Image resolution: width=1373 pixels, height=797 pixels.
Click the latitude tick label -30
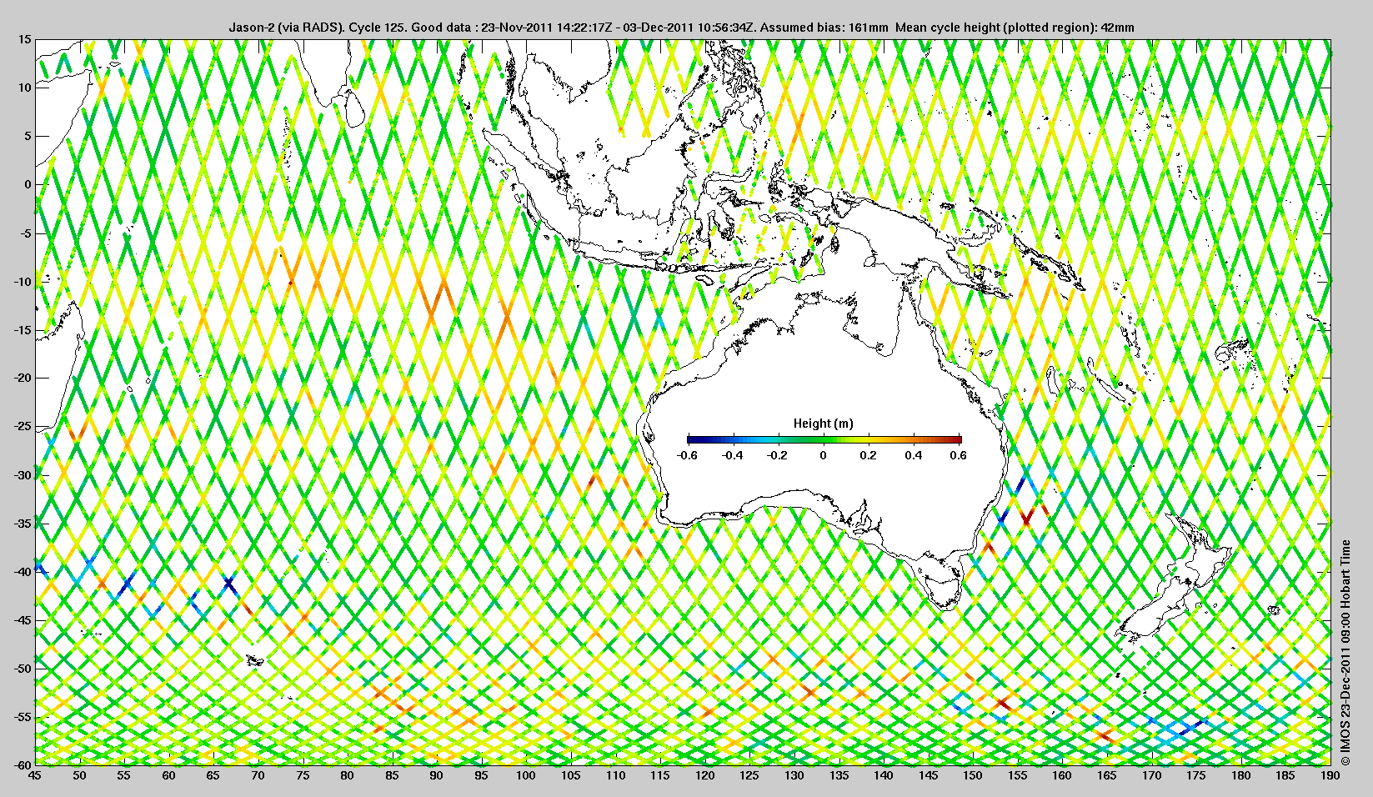[22, 475]
